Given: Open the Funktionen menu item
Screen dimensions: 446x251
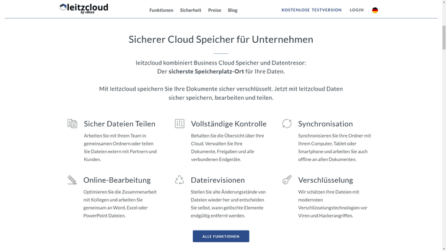Looking at the screenshot, I should 161,11.
